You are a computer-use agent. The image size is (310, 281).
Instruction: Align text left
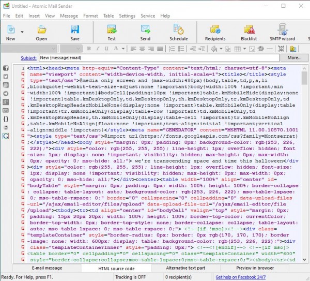[x=133, y=49]
